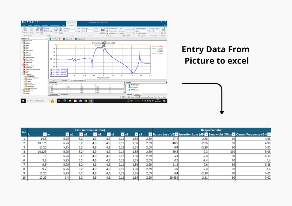This screenshot has height=206, width=292.
Task: Open the Parametric Label dropdown
Action: (141, 31)
